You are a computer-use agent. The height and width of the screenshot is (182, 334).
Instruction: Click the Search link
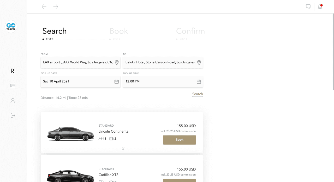click(197, 94)
